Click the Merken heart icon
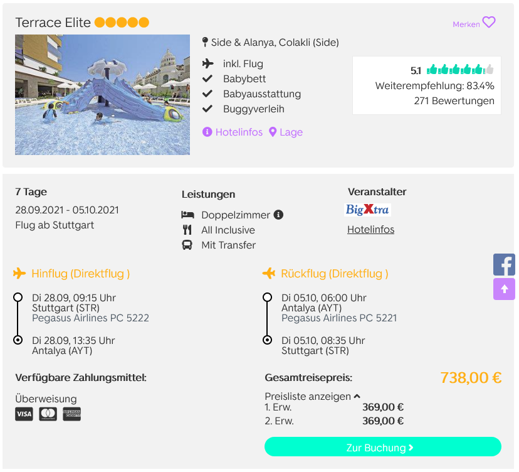Viewport: 519px width, 472px height. (489, 23)
